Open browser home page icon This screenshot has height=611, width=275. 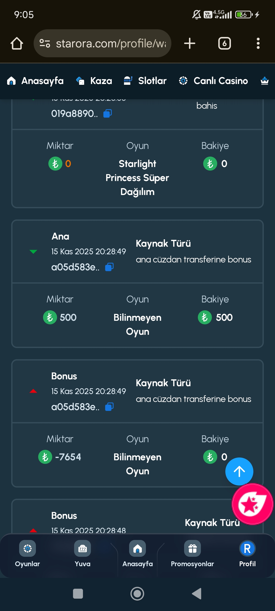pos(17,43)
